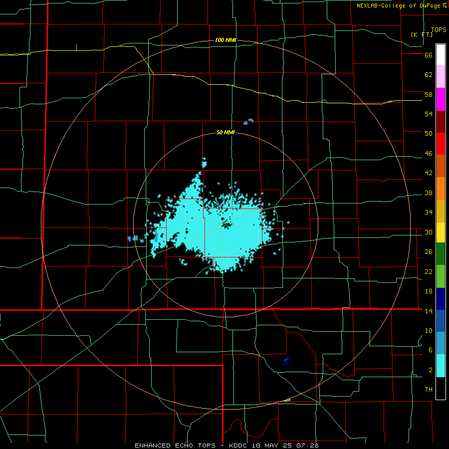Click the medium blue legend swatch

tap(441, 321)
